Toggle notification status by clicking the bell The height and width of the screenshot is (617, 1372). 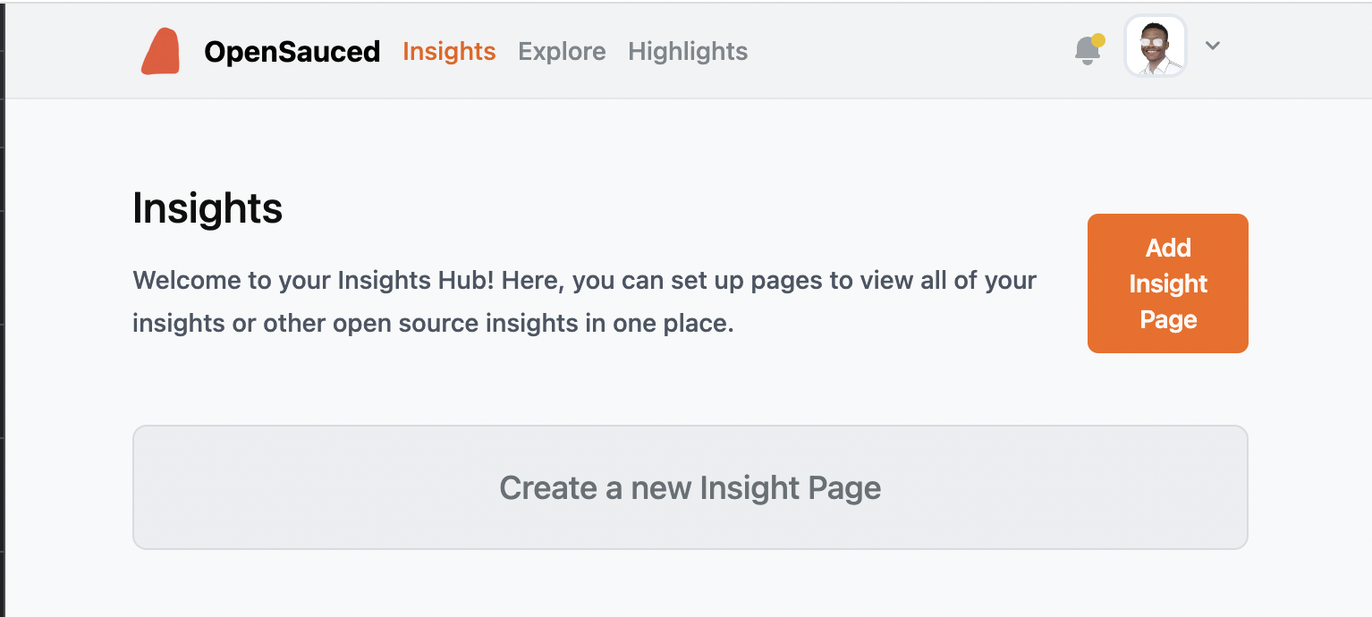[x=1088, y=51]
